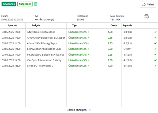
Task: Select the P Karakopru Belediye SK-Isparta event
Action: click(x=46, y=55)
